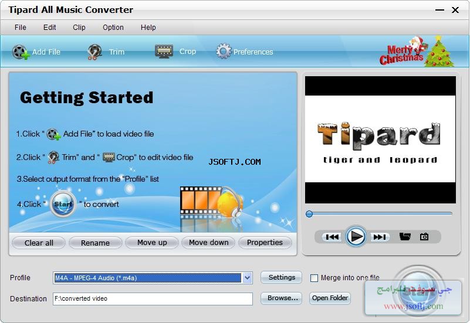Open the Help menu
Image resolution: width=470 pixels, height=323 pixels.
coord(148,28)
